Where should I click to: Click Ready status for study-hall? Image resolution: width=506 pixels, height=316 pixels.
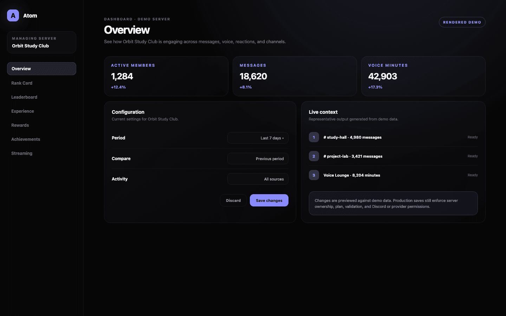(473, 137)
